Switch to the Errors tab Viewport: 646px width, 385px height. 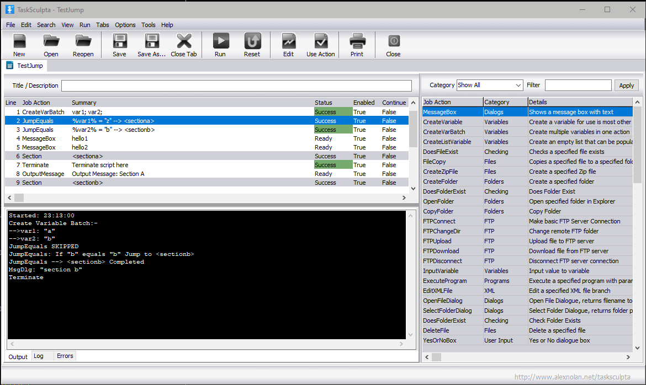[x=65, y=356]
